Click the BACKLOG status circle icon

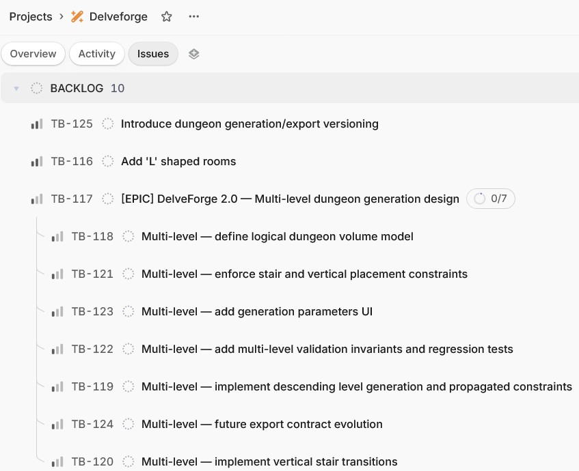pos(36,88)
